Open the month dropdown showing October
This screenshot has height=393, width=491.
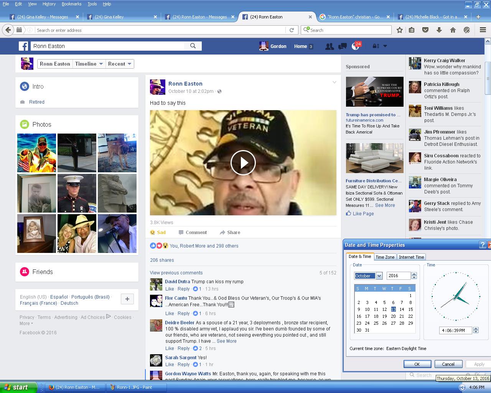pos(379,276)
